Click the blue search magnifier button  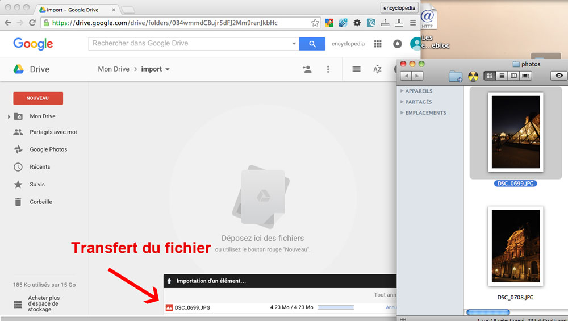[312, 44]
